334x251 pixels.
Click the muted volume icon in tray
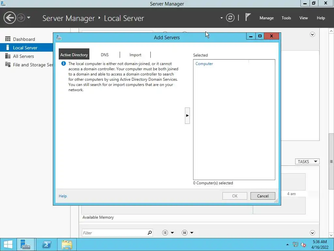point(303,244)
